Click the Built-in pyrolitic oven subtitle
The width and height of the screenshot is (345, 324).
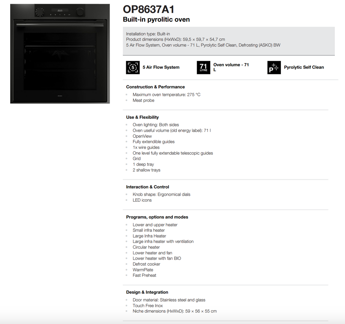tap(156, 19)
